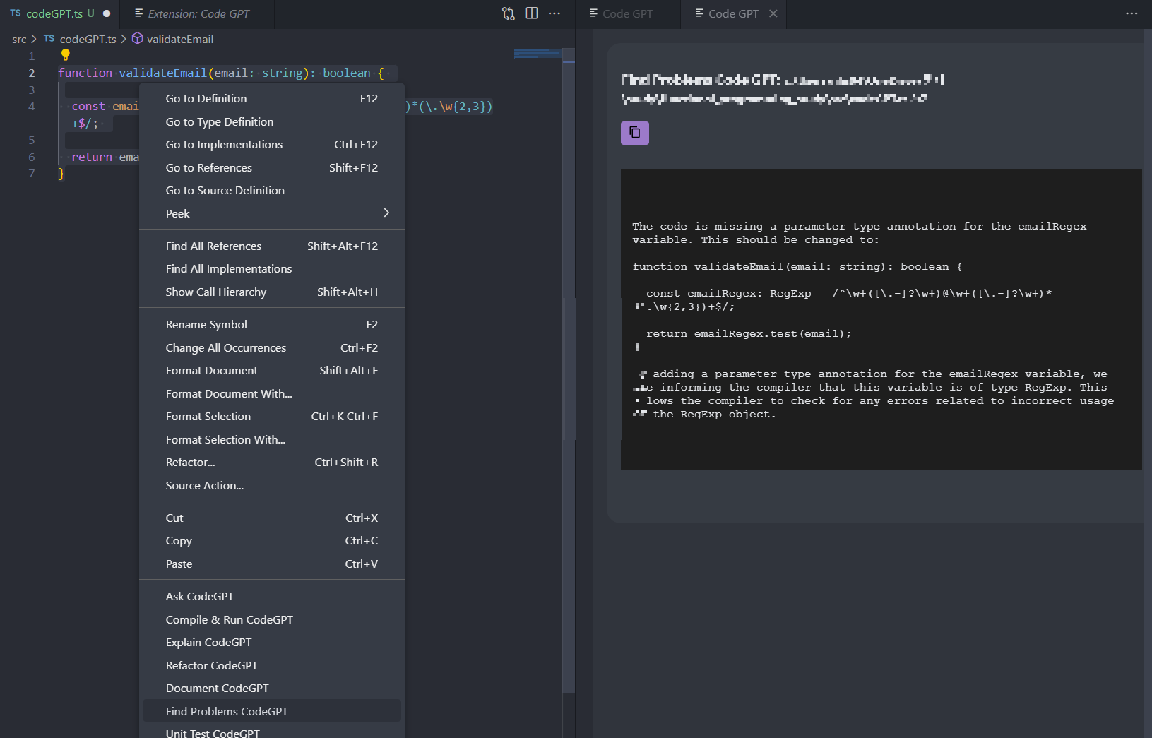Viewport: 1152px width, 738px height.
Task: Click 'function validateEmail' line in response
Action: pos(797,266)
